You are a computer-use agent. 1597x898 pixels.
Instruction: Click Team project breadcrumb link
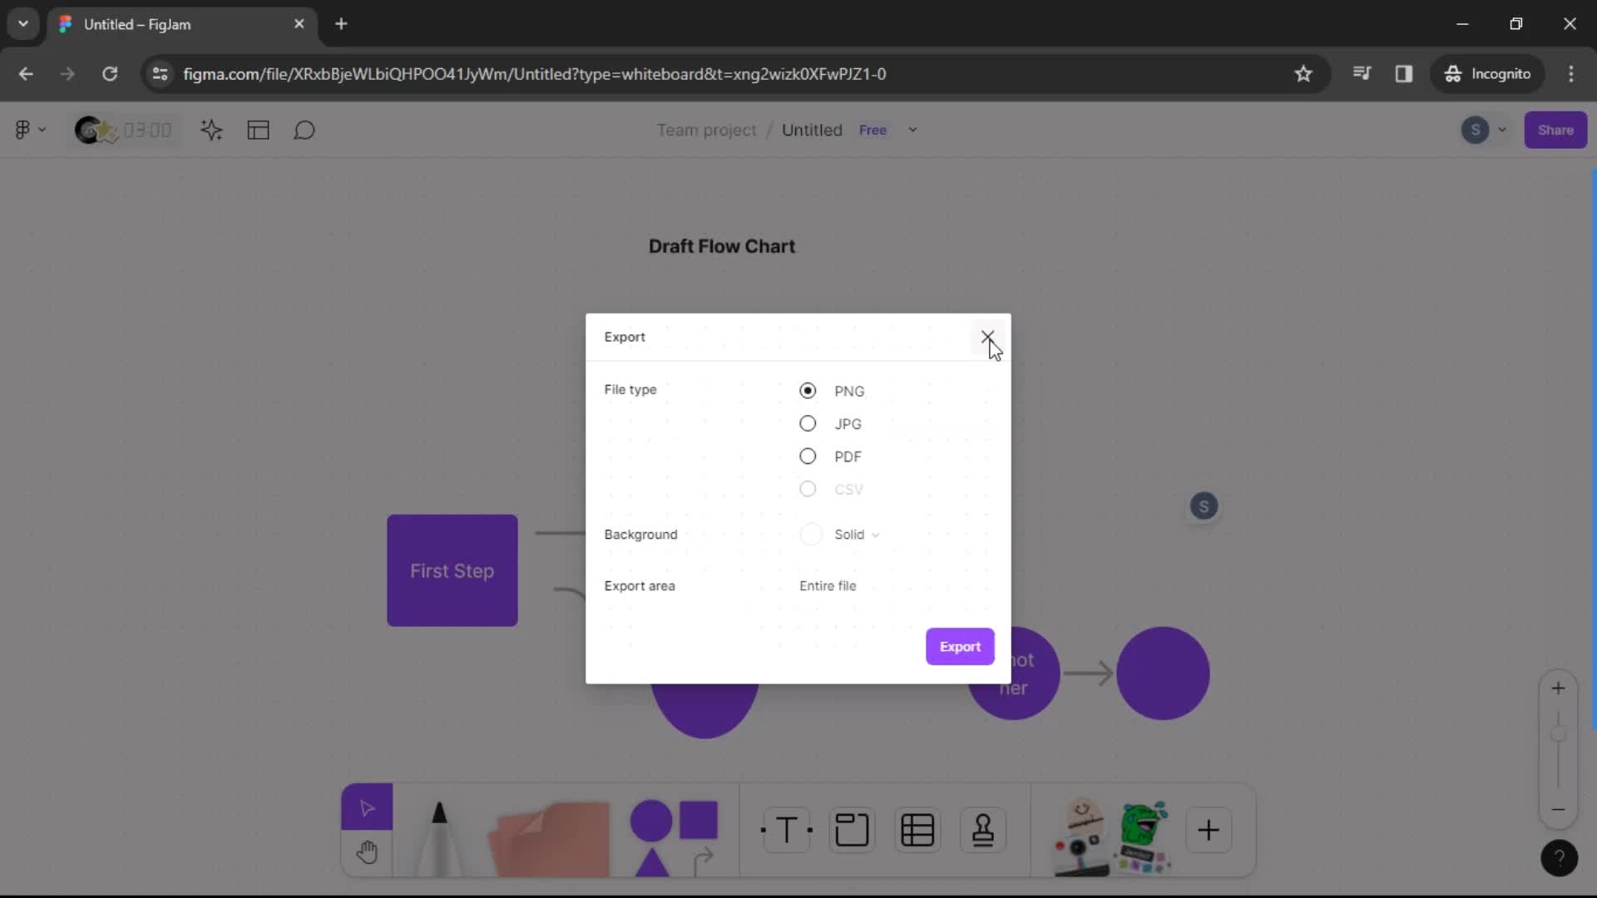tap(706, 130)
